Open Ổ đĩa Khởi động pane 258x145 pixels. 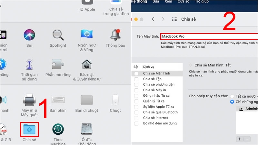pyautogui.click(x=87, y=130)
